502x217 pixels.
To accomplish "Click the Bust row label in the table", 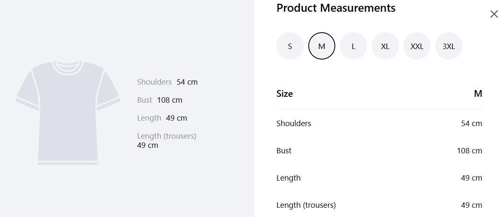I will coord(284,151).
